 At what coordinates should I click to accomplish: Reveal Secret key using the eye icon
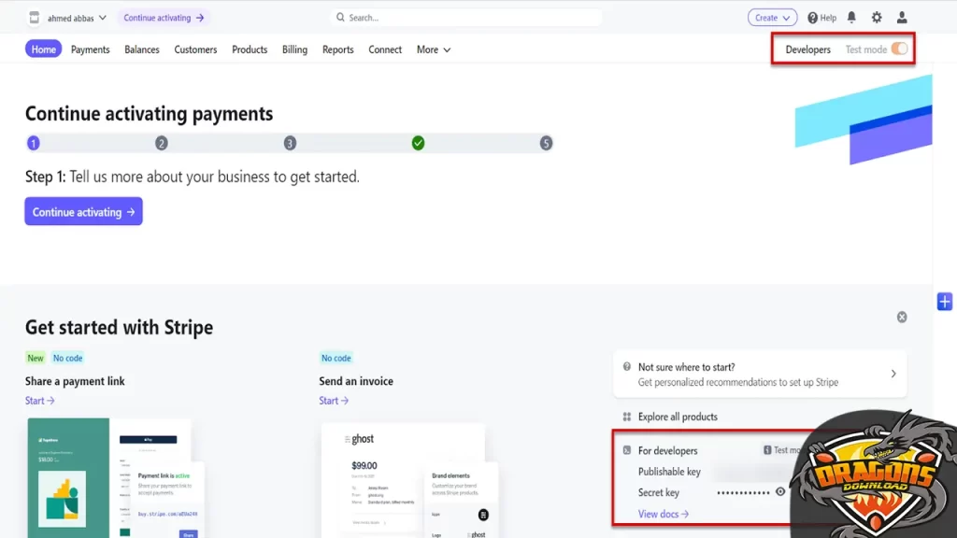[x=780, y=492]
